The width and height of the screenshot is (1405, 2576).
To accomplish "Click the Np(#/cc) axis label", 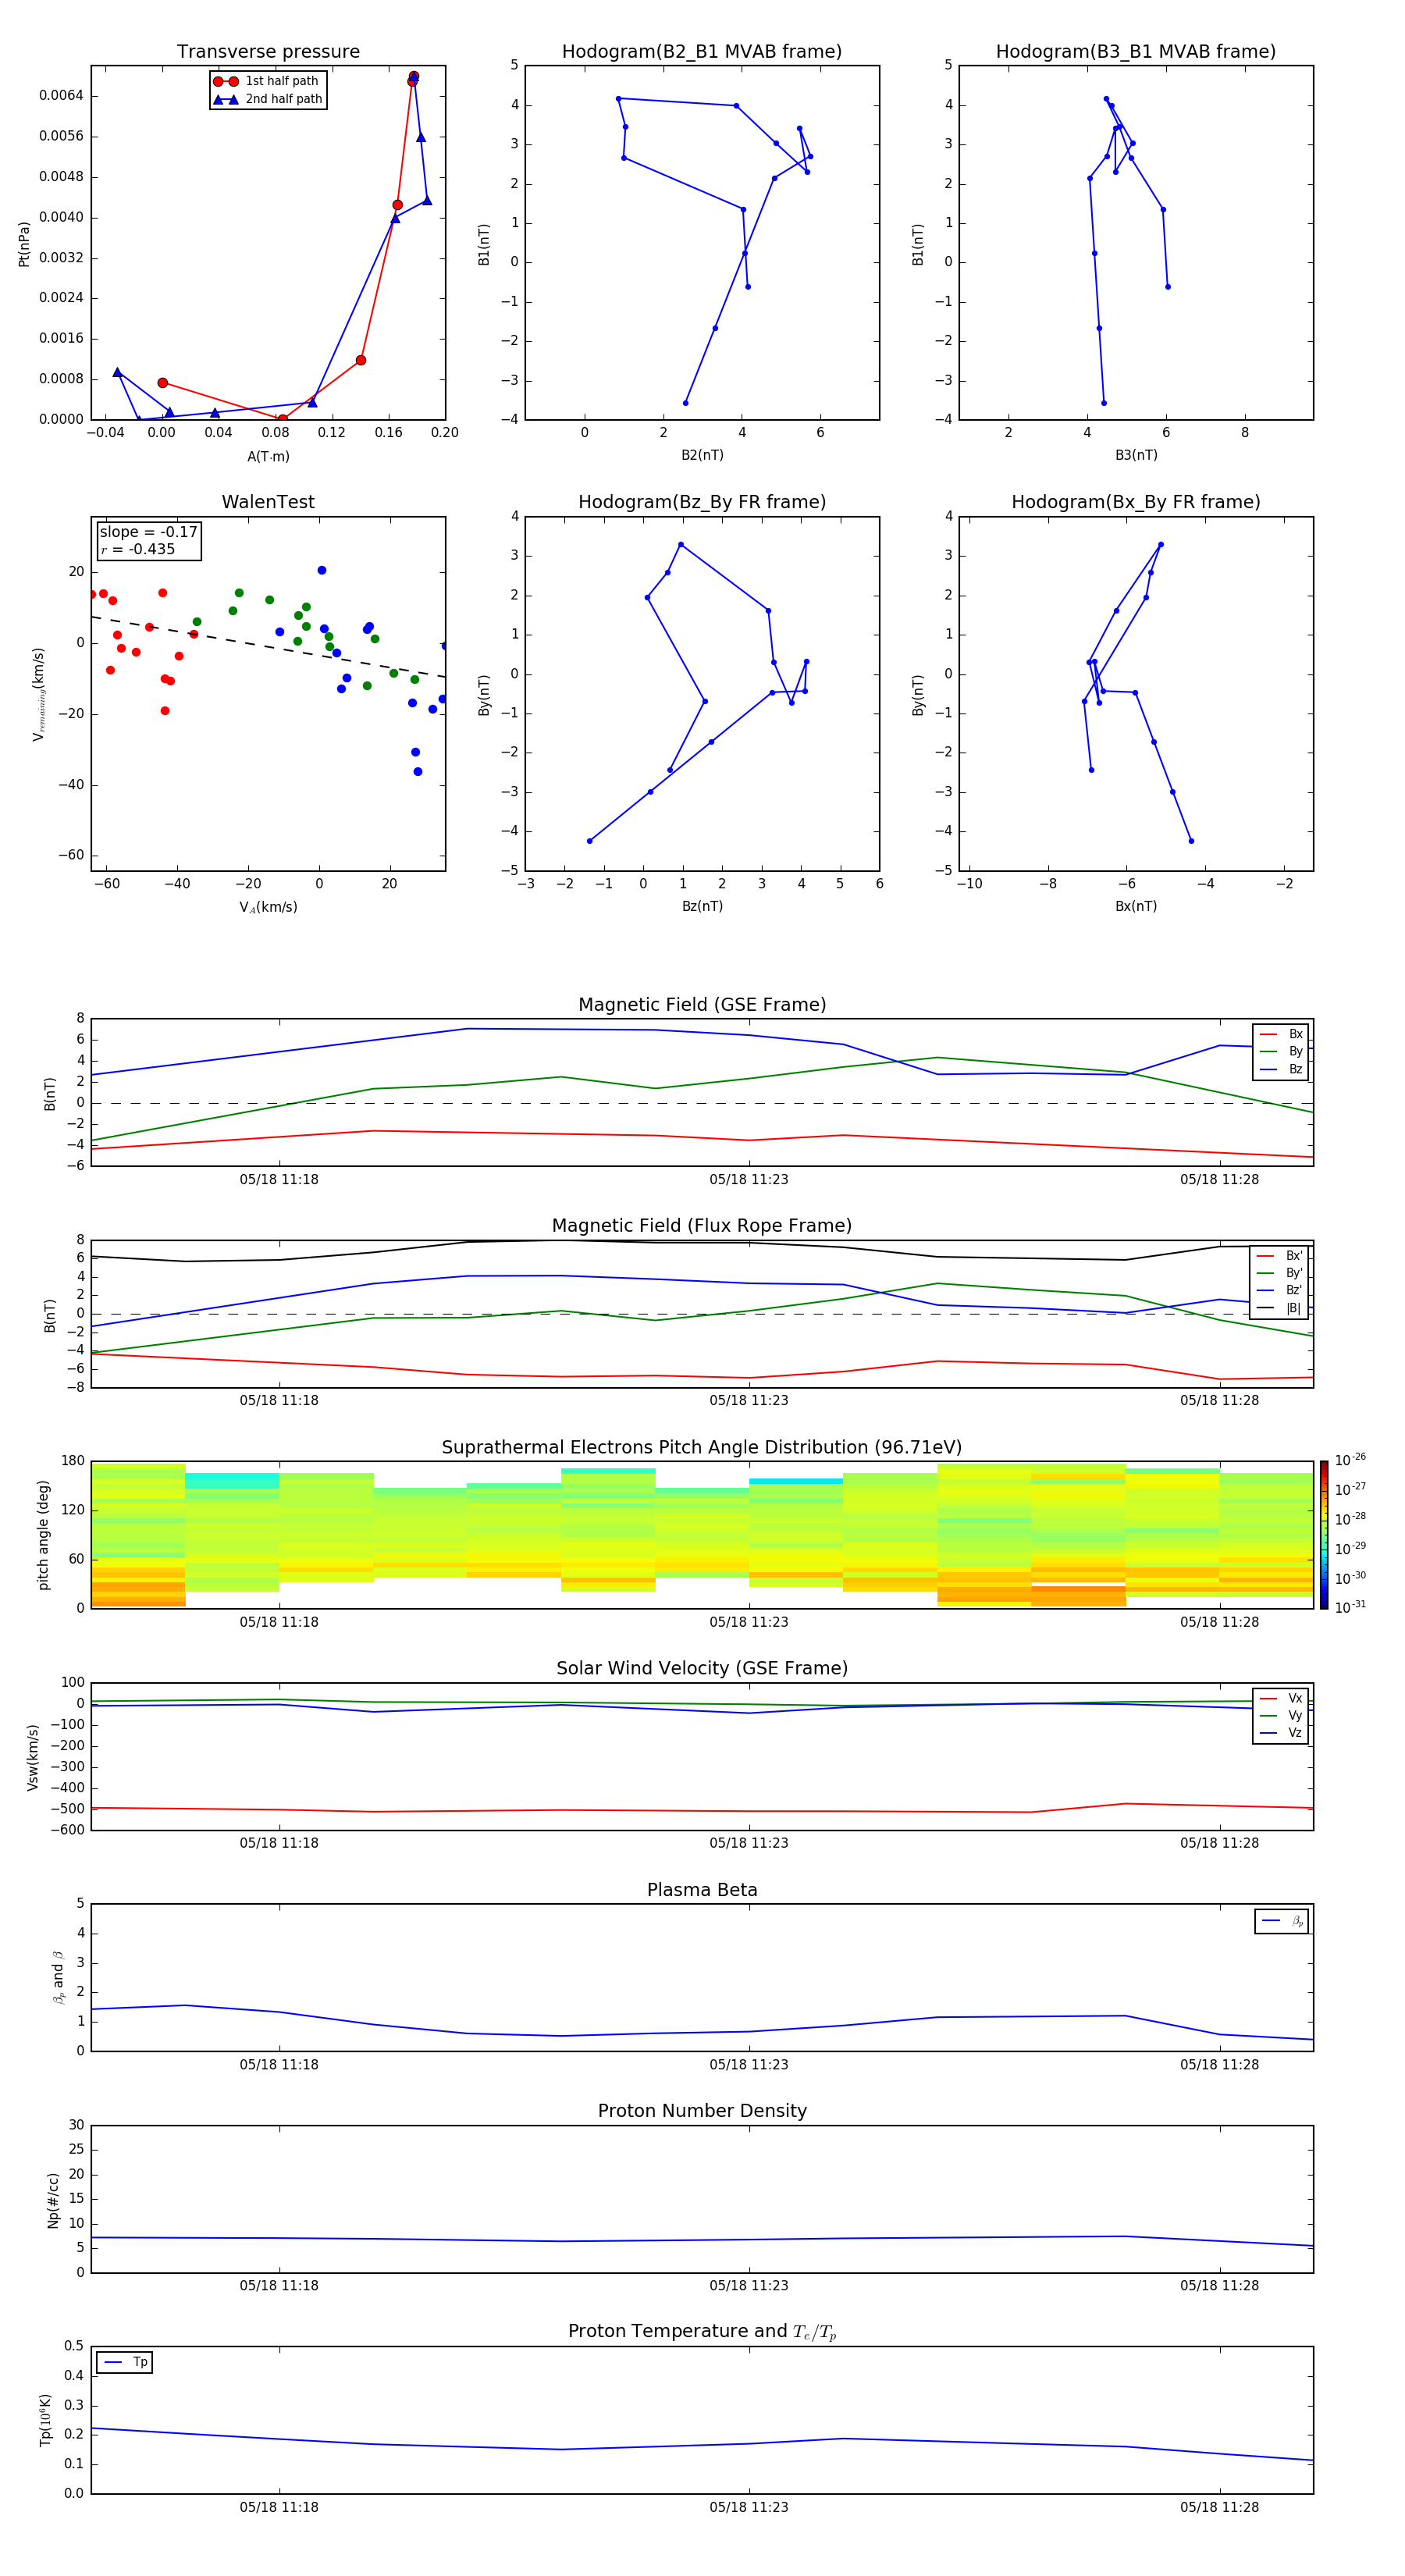I will coord(53,2199).
